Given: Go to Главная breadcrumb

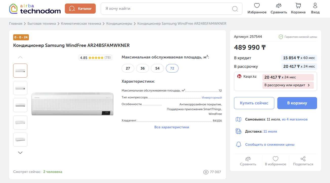Looking at the screenshot, I should pyautogui.click(x=16, y=23).
